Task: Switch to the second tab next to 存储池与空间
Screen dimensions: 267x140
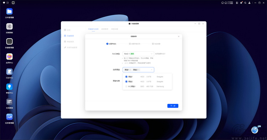Action: pyautogui.click(x=105, y=29)
